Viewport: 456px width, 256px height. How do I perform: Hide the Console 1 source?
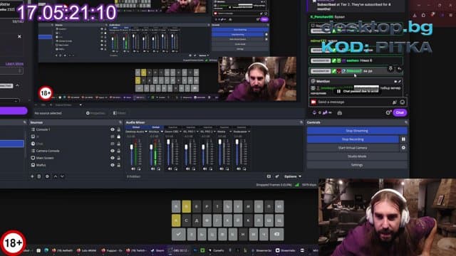113,129
